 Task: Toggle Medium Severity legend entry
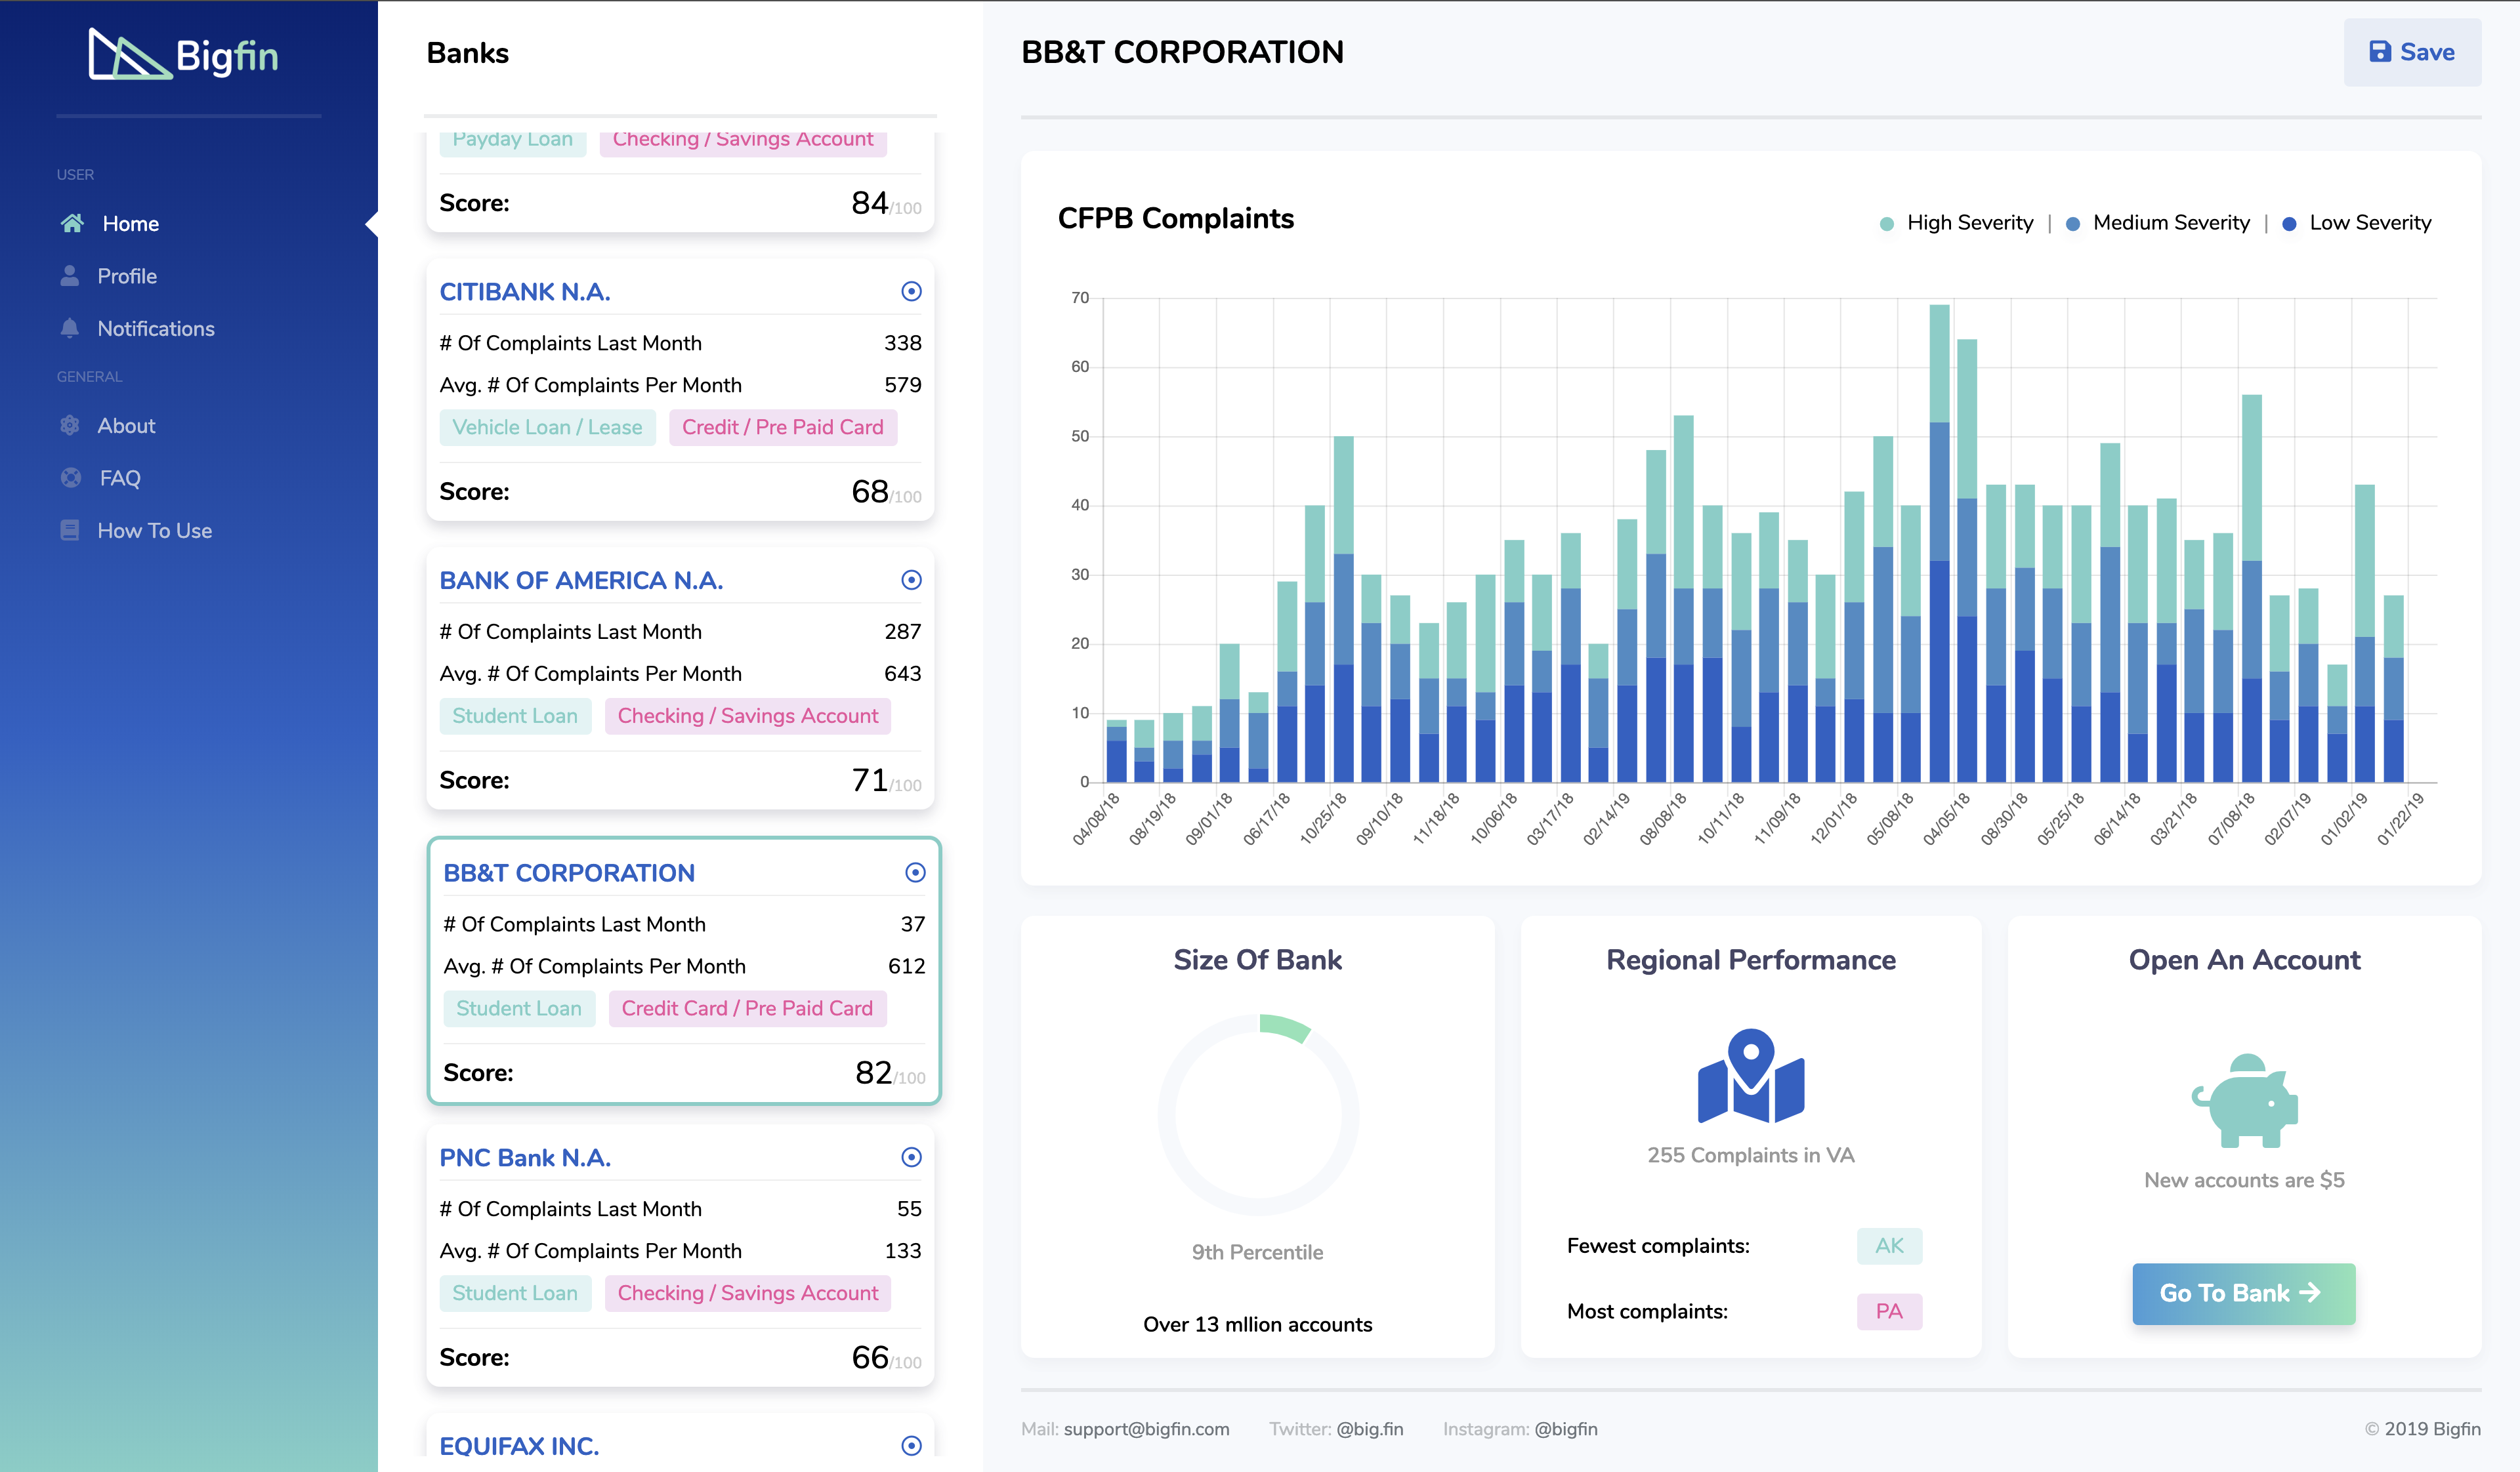click(x=2157, y=223)
